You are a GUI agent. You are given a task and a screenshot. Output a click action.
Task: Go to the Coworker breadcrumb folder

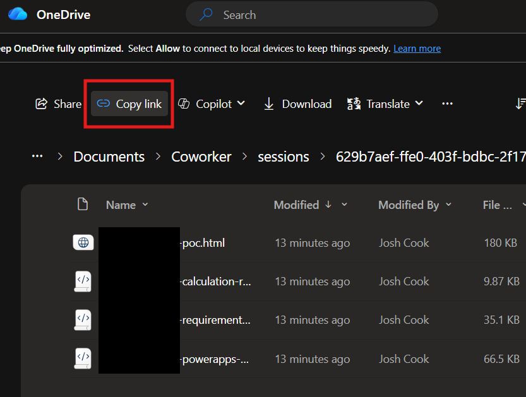tap(201, 157)
